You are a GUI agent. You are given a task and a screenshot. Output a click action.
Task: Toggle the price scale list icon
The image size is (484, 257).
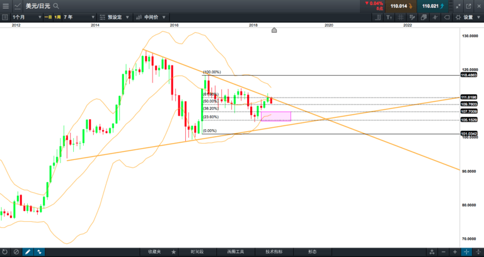pyautogui.click(x=377, y=17)
